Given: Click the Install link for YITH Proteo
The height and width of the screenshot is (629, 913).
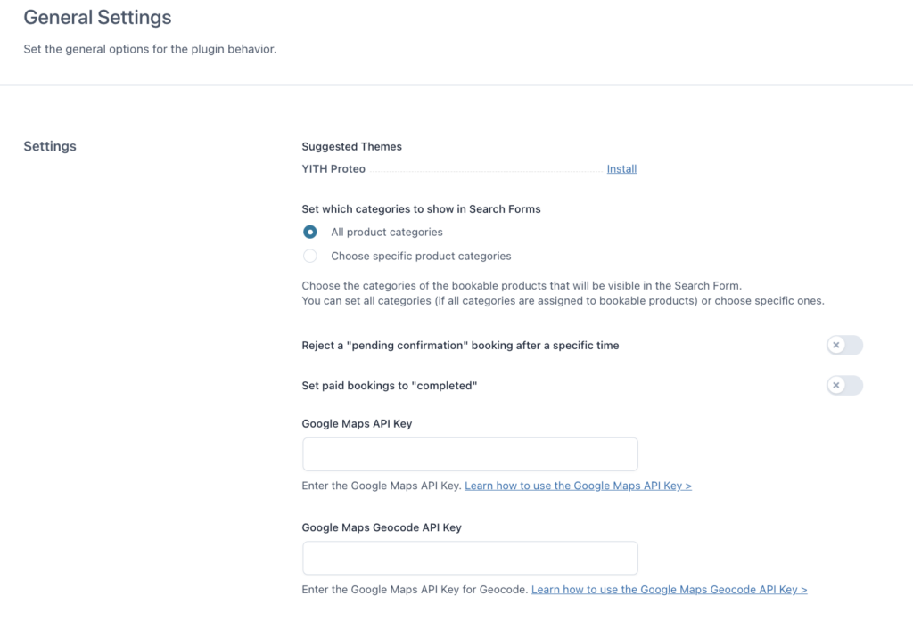Looking at the screenshot, I should 621,168.
